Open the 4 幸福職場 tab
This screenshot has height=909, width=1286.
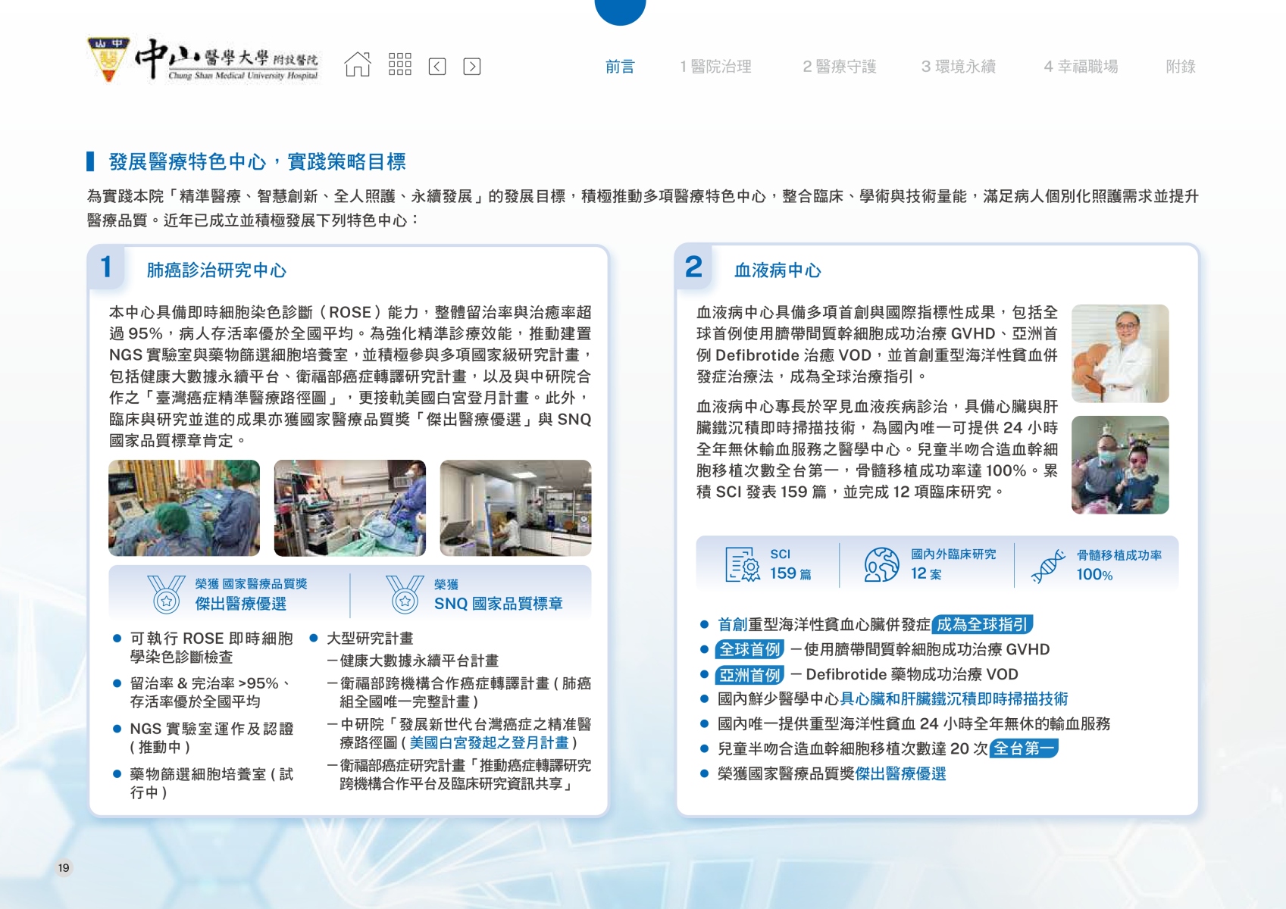[x=1081, y=67]
